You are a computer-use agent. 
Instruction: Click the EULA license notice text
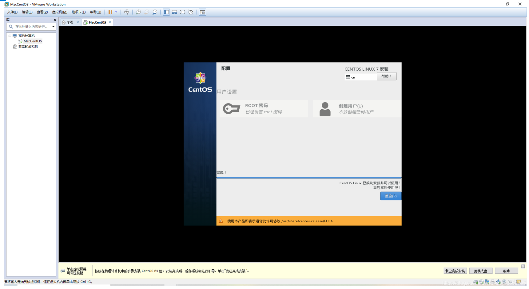click(x=280, y=221)
